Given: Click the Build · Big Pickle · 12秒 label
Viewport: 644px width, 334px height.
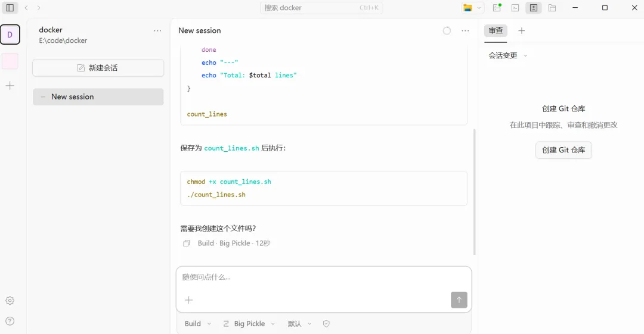Looking at the screenshot, I should [x=234, y=244].
